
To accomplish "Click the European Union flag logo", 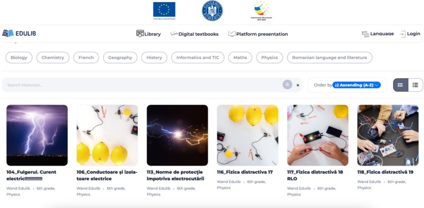I will [164, 10].
